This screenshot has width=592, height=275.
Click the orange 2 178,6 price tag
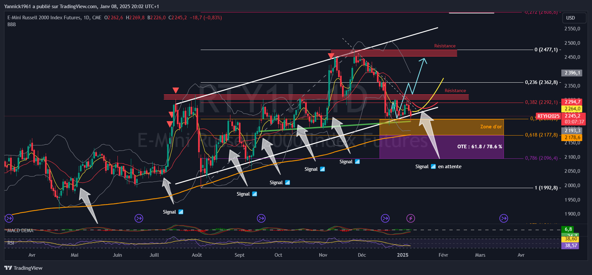(572, 137)
